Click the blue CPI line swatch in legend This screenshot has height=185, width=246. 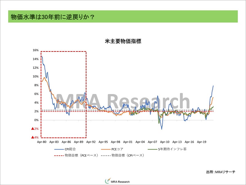coord(59,149)
